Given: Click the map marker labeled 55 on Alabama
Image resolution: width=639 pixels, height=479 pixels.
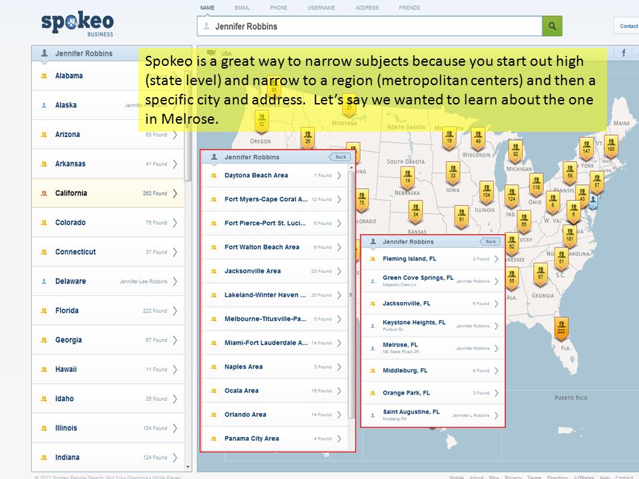Looking at the screenshot, I should pos(512,277).
